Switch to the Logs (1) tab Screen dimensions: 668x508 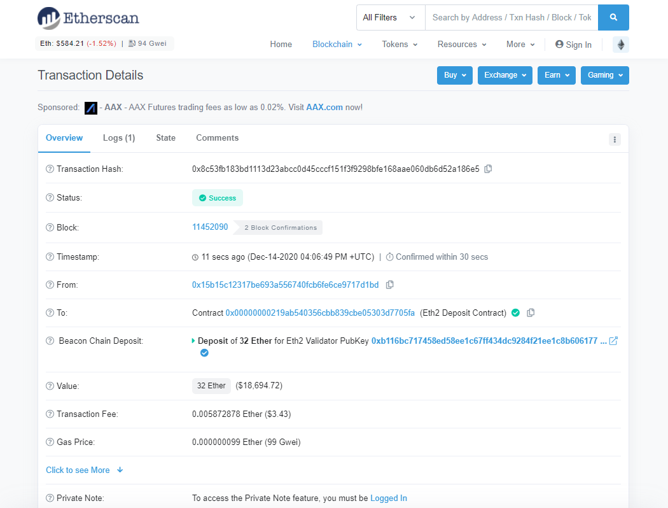tap(119, 138)
